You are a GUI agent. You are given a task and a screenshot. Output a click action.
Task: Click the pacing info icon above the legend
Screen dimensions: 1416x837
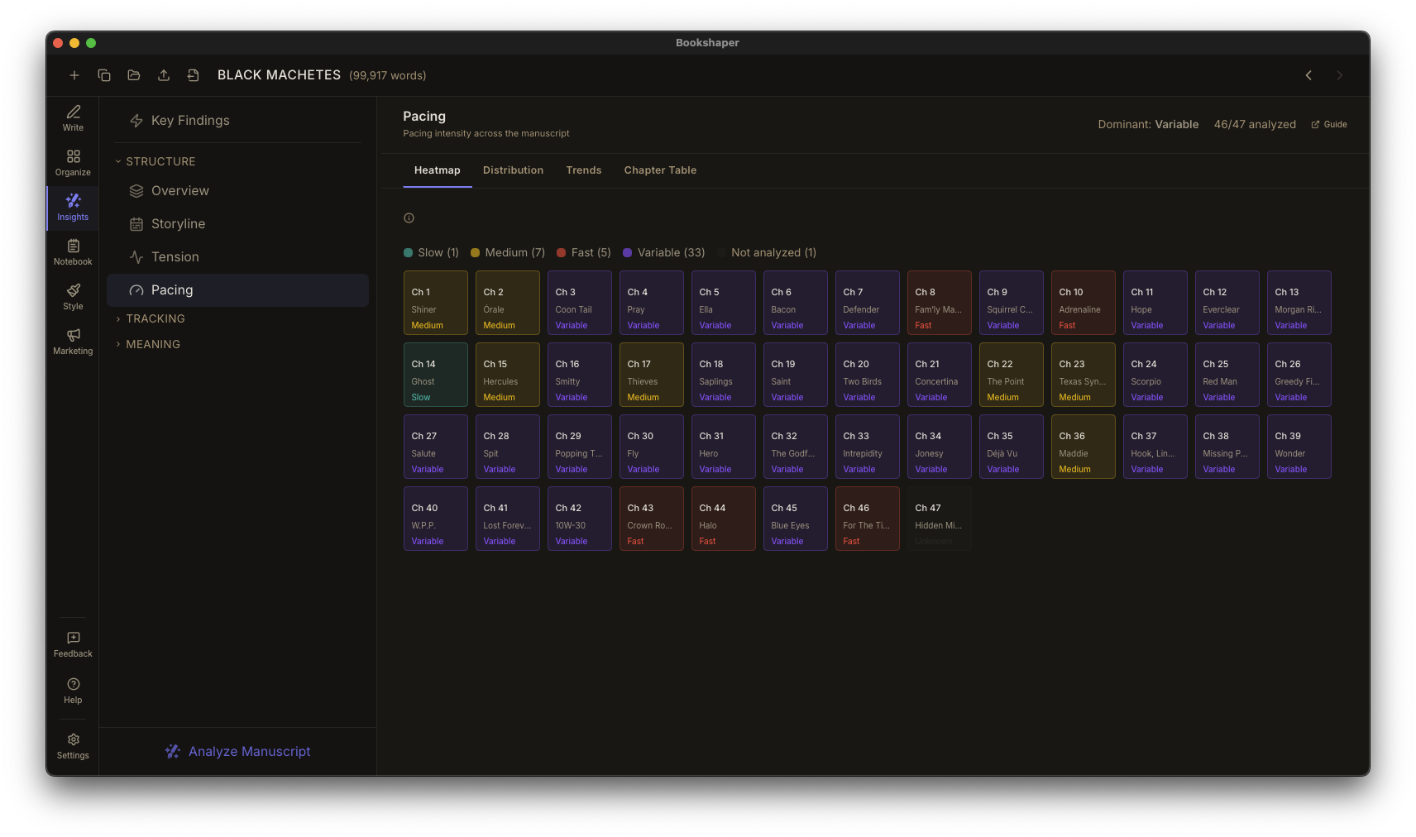(x=409, y=218)
